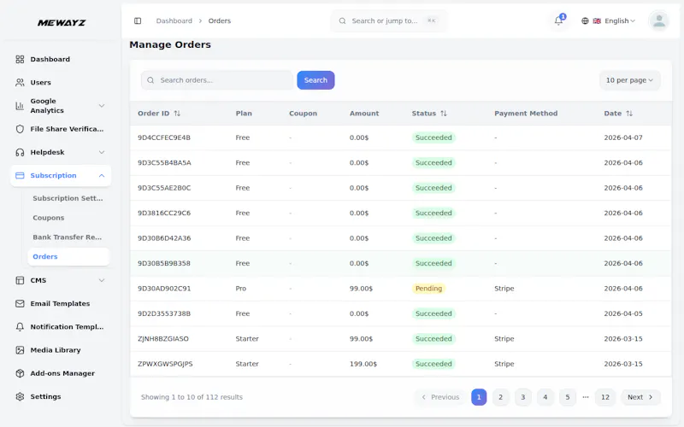Click the Dashboard grid icon in sidebar
Image resolution: width=684 pixels, height=427 pixels.
coord(20,59)
